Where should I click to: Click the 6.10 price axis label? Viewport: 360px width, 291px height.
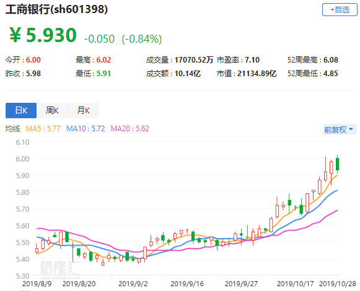coord(22,142)
